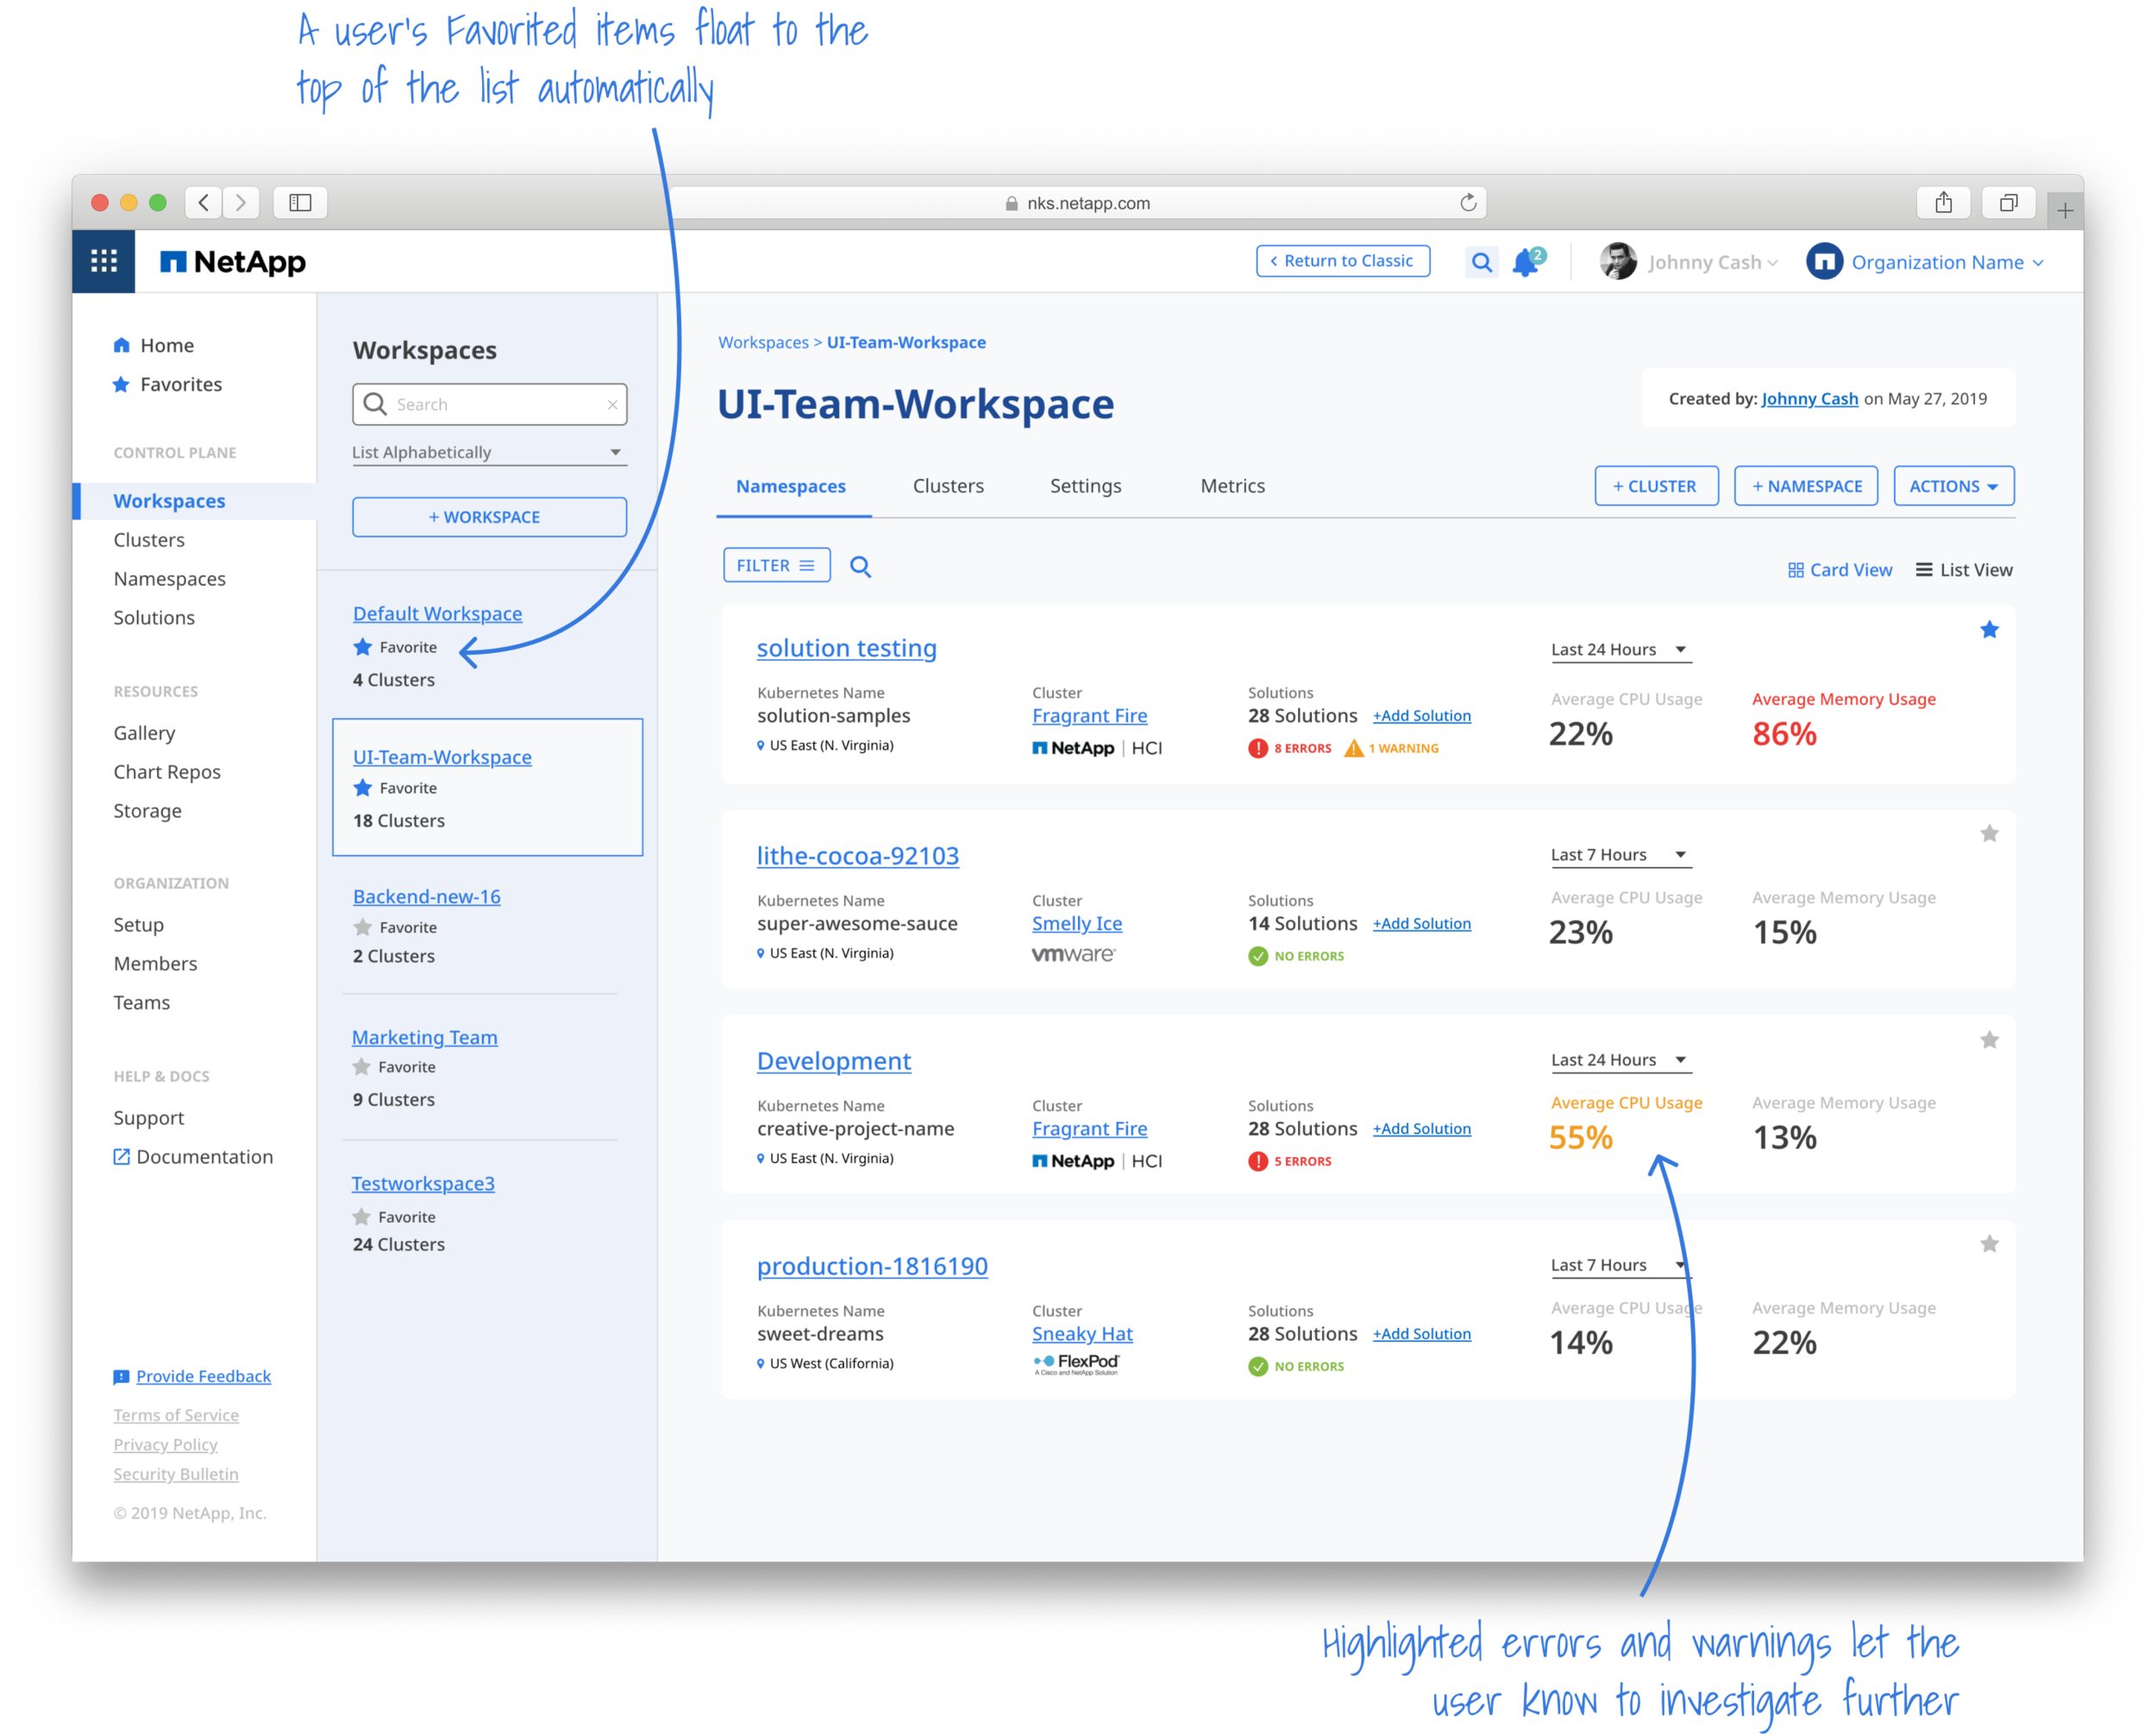Switch to the Metrics tab
Screen dimensions: 2156x1734
(1232, 486)
